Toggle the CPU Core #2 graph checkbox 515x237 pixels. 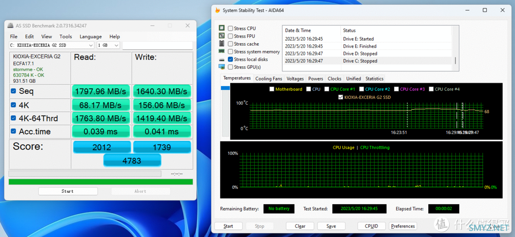click(361, 89)
